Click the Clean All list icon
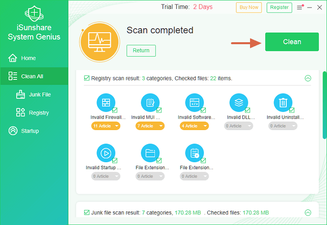Image resolution: width=327 pixels, height=225 pixels. click(x=13, y=76)
